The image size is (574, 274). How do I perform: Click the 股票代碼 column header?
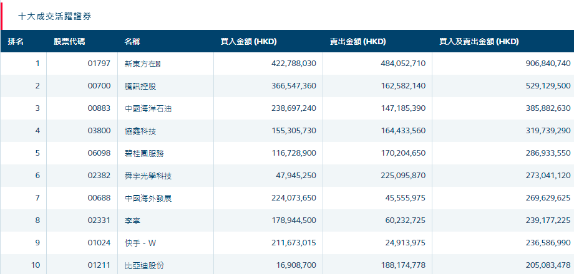coord(69,42)
